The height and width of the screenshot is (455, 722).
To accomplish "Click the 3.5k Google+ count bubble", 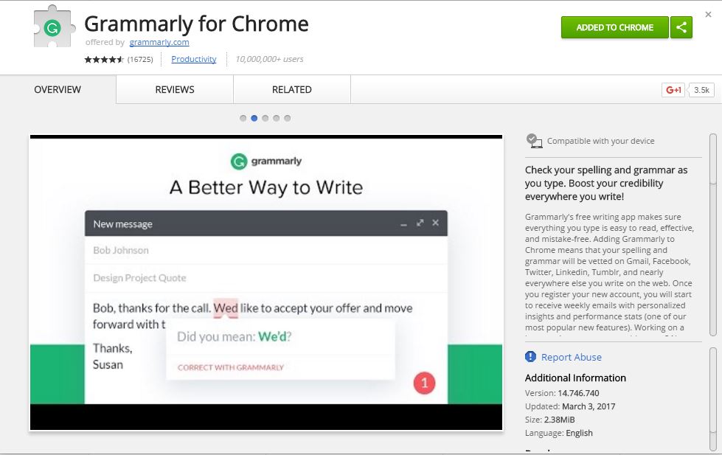I will (x=701, y=90).
